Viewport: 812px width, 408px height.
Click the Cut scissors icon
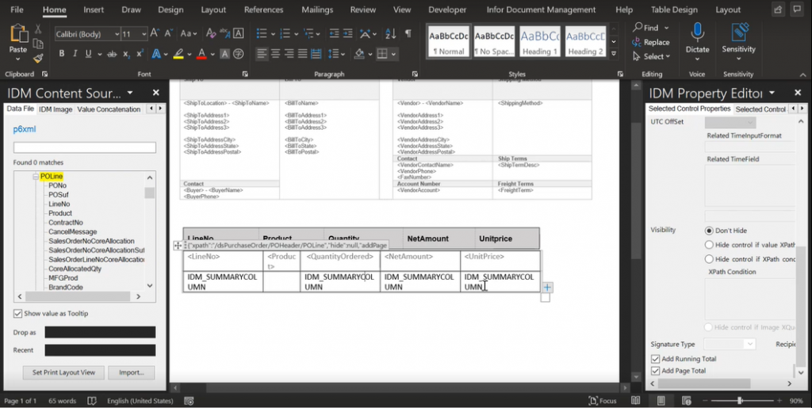(38, 29)
